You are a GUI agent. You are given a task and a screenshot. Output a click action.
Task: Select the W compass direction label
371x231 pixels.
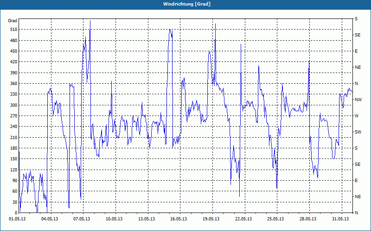(x=357, y=116)
